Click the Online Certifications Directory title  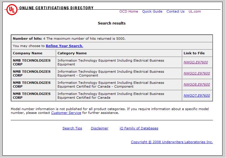(x=56, y=8)
